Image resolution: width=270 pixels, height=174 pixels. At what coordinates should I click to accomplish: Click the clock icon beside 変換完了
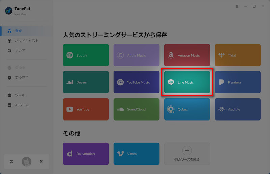tap(10, 78)
